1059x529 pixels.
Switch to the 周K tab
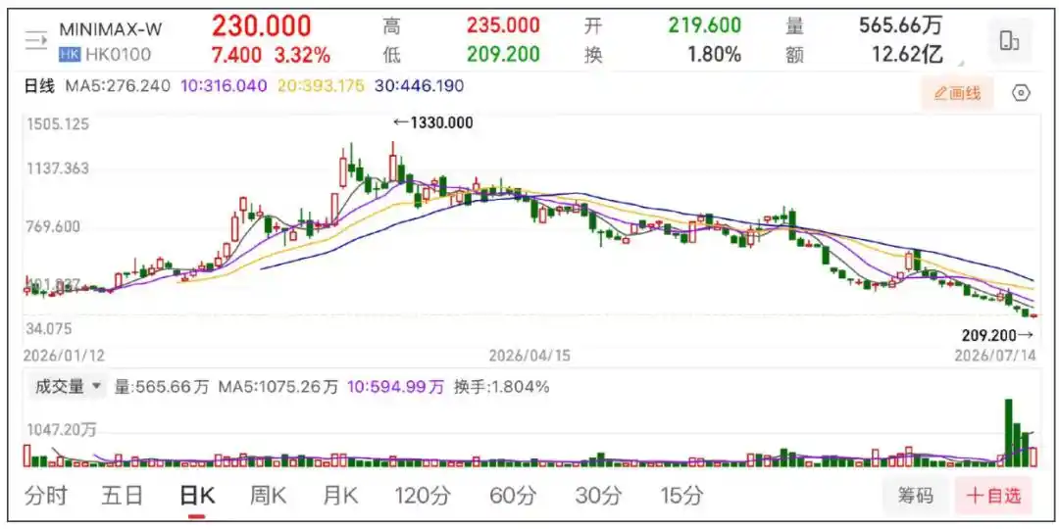pyautogui.click(x=268, y=496)
